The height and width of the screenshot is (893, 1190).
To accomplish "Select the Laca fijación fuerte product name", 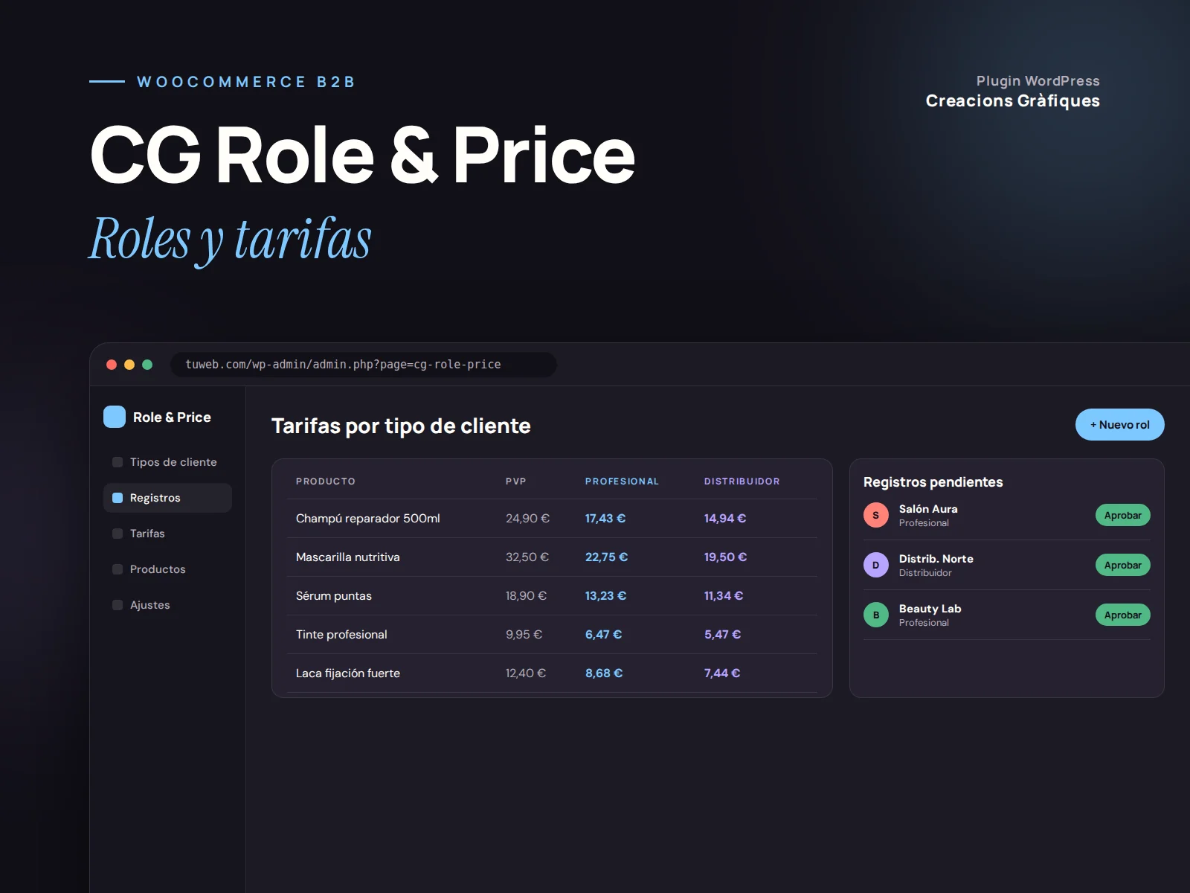I will point(348,673).
